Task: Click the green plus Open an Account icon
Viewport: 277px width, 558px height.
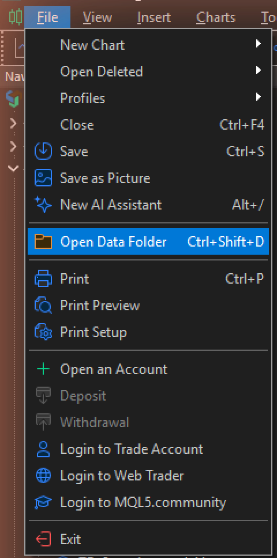Action: 43,369
